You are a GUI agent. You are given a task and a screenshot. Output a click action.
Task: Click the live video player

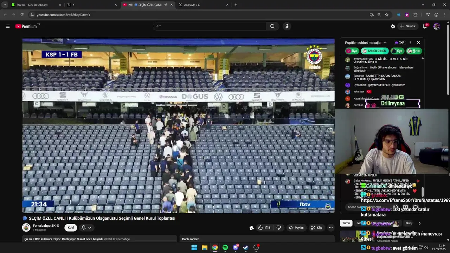(178, 126)
